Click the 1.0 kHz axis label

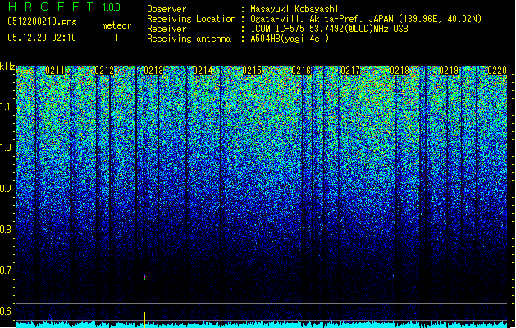pyautogui.click(x=7, y=148)
